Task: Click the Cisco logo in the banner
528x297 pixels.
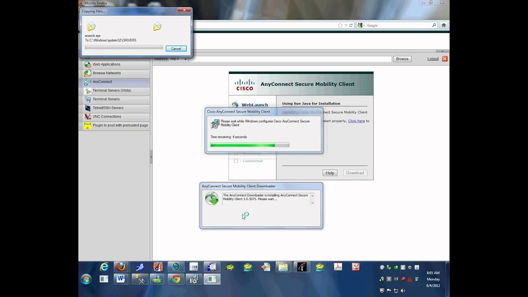Action: [x=245, y=85]
